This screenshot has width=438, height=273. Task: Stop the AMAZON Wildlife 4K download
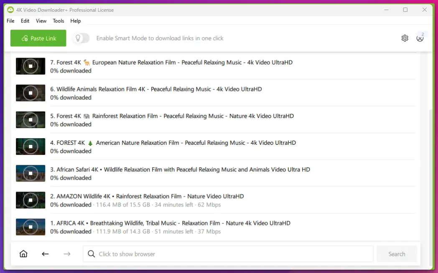(x=30, y=200)
